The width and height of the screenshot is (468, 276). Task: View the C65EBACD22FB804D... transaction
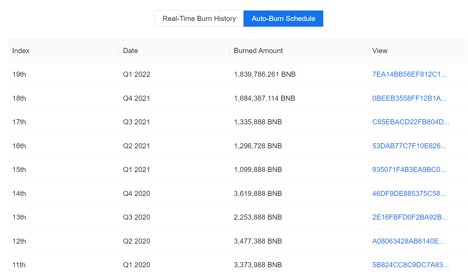[411, 122]
